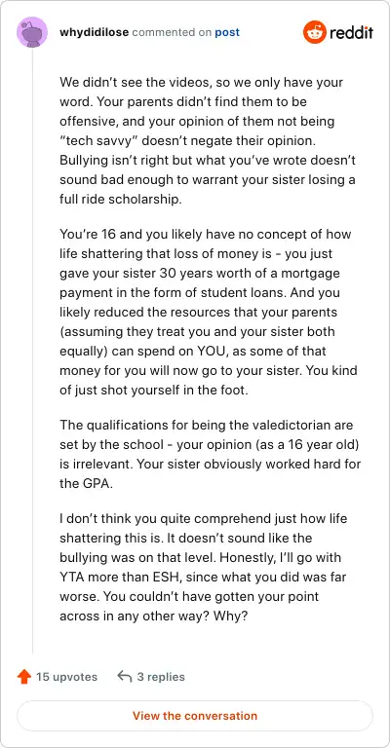Click the paragraph starting "I don't think you quite"
390x748 pixels.
(204, 567)
